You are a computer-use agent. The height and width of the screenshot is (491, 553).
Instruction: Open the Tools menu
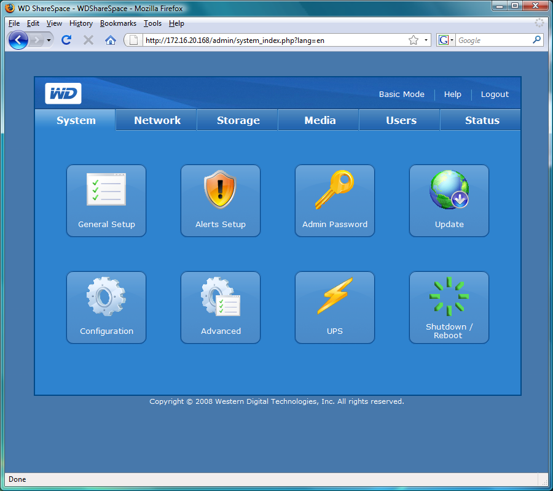pos(153,23)
